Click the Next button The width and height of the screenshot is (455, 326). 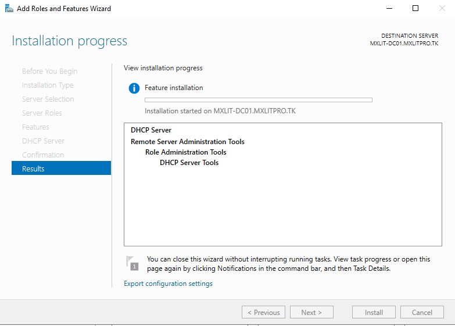(x=311, y=312)
